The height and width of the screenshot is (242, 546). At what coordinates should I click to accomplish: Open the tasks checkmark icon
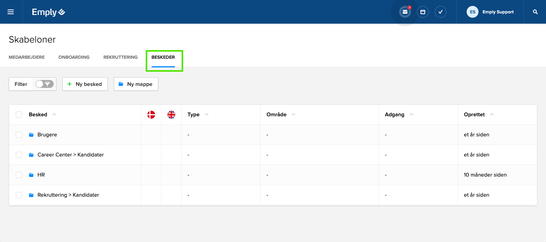(441, 12)
